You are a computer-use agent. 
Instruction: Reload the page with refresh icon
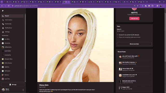click(x=9, y=6)
